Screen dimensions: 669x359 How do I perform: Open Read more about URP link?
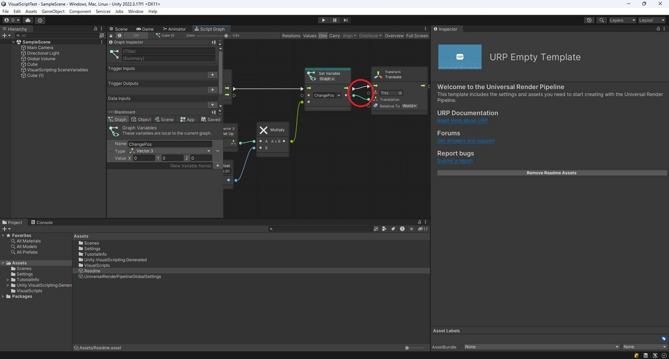[462, 120]
